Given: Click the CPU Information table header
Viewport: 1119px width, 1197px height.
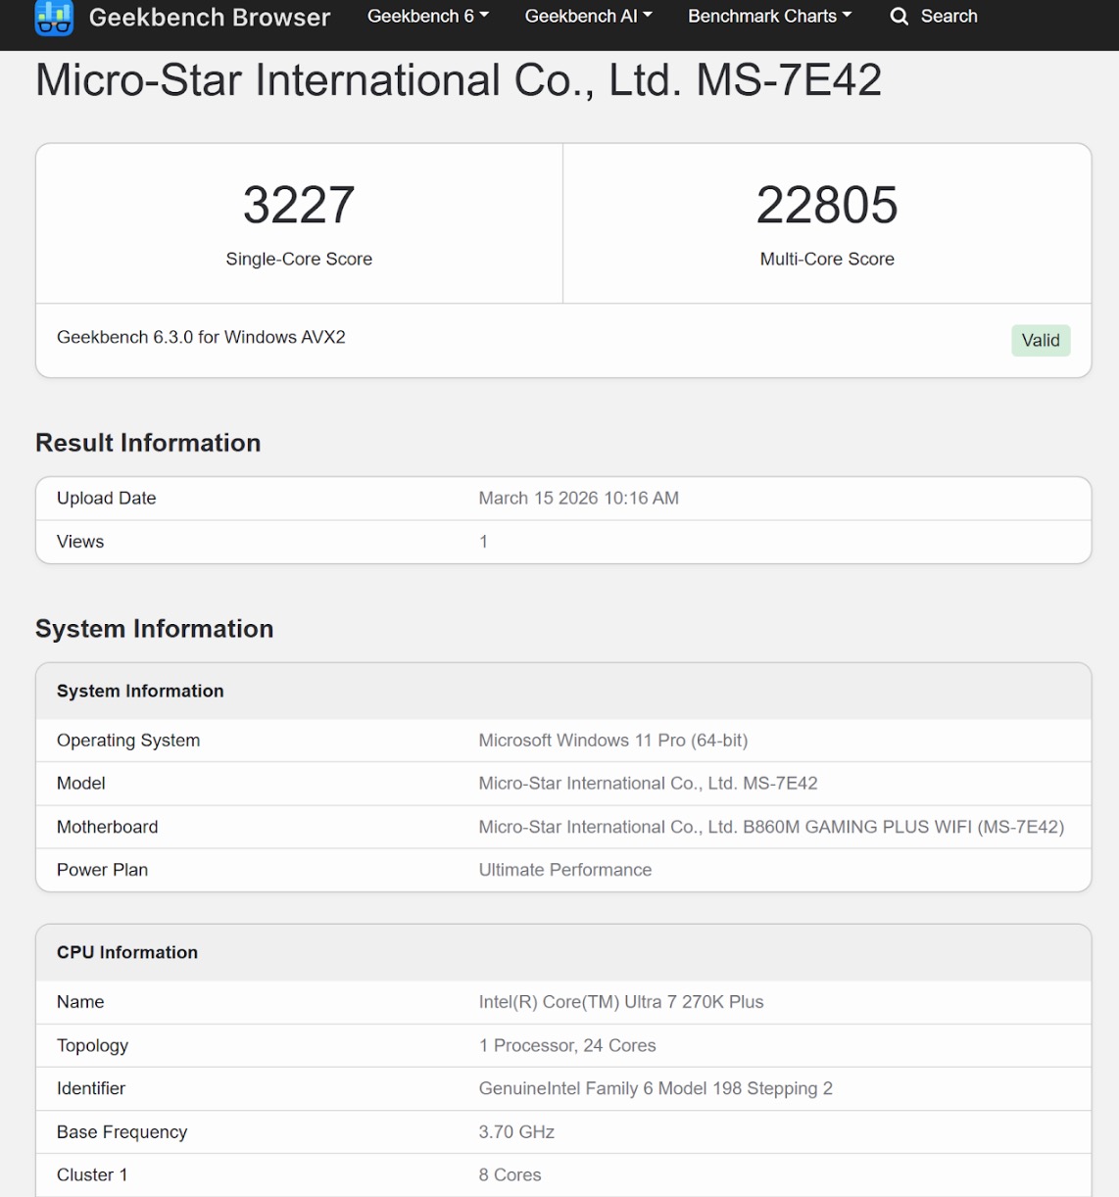Looking at the screenshot, I should (x=127, y=953).
